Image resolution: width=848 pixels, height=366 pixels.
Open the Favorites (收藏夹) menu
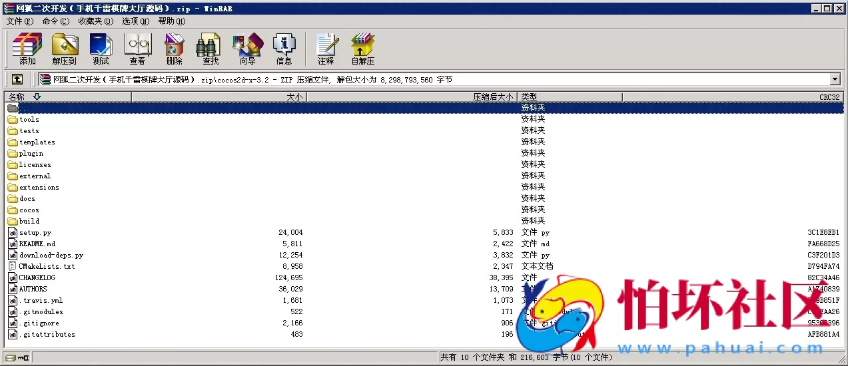coord(95,21)
